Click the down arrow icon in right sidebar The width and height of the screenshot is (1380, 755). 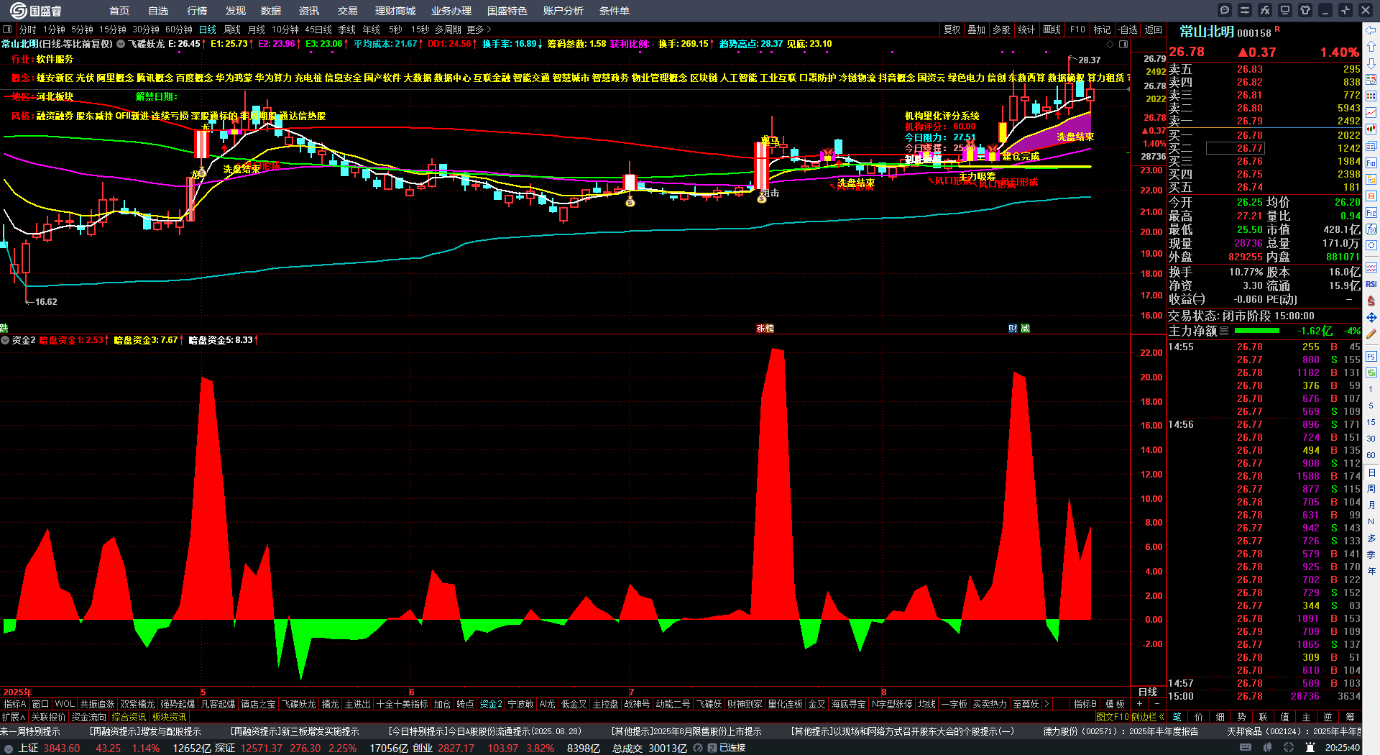pos(1371,63)
